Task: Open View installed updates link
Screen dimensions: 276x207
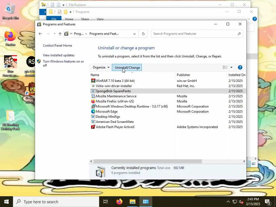Action: [58, 55]
